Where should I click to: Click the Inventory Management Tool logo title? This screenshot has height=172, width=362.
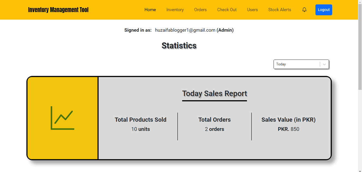pos(58,10)
